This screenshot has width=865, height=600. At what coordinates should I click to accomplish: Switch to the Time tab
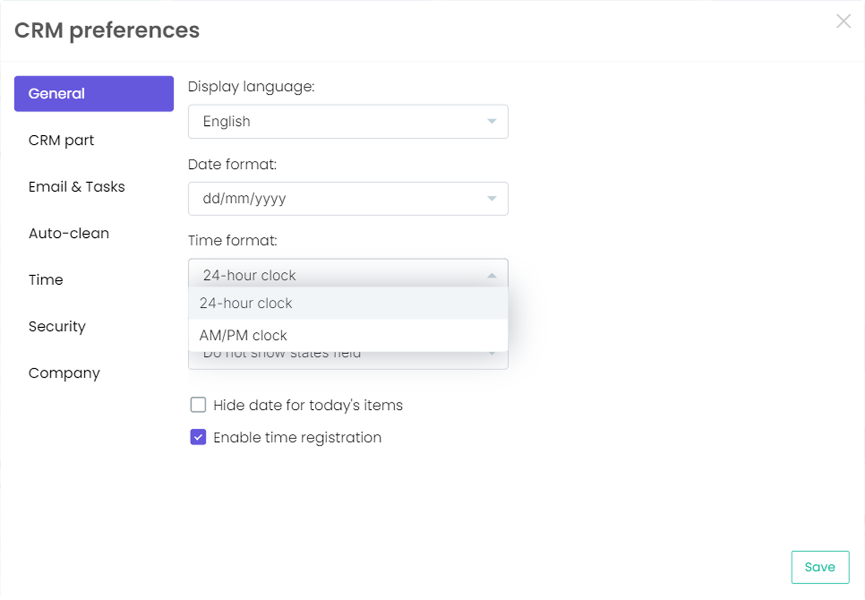(x=46, y=280)
